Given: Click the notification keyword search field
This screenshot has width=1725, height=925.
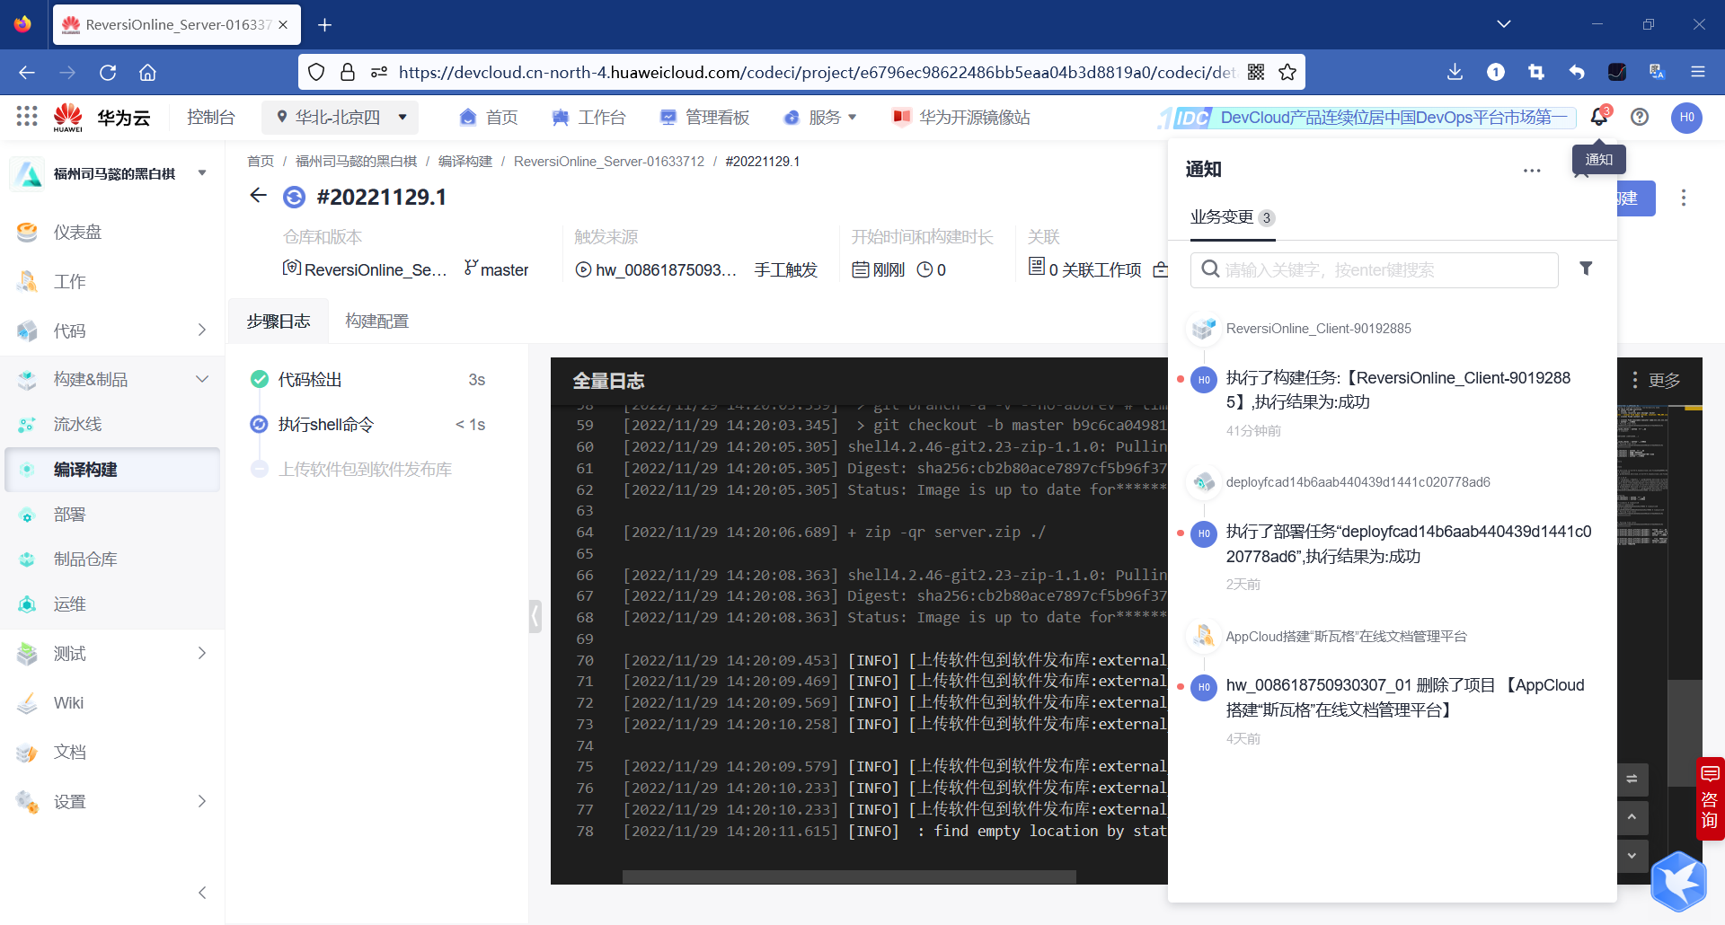Looking at the screenshot, I should tap(1375, 269).
